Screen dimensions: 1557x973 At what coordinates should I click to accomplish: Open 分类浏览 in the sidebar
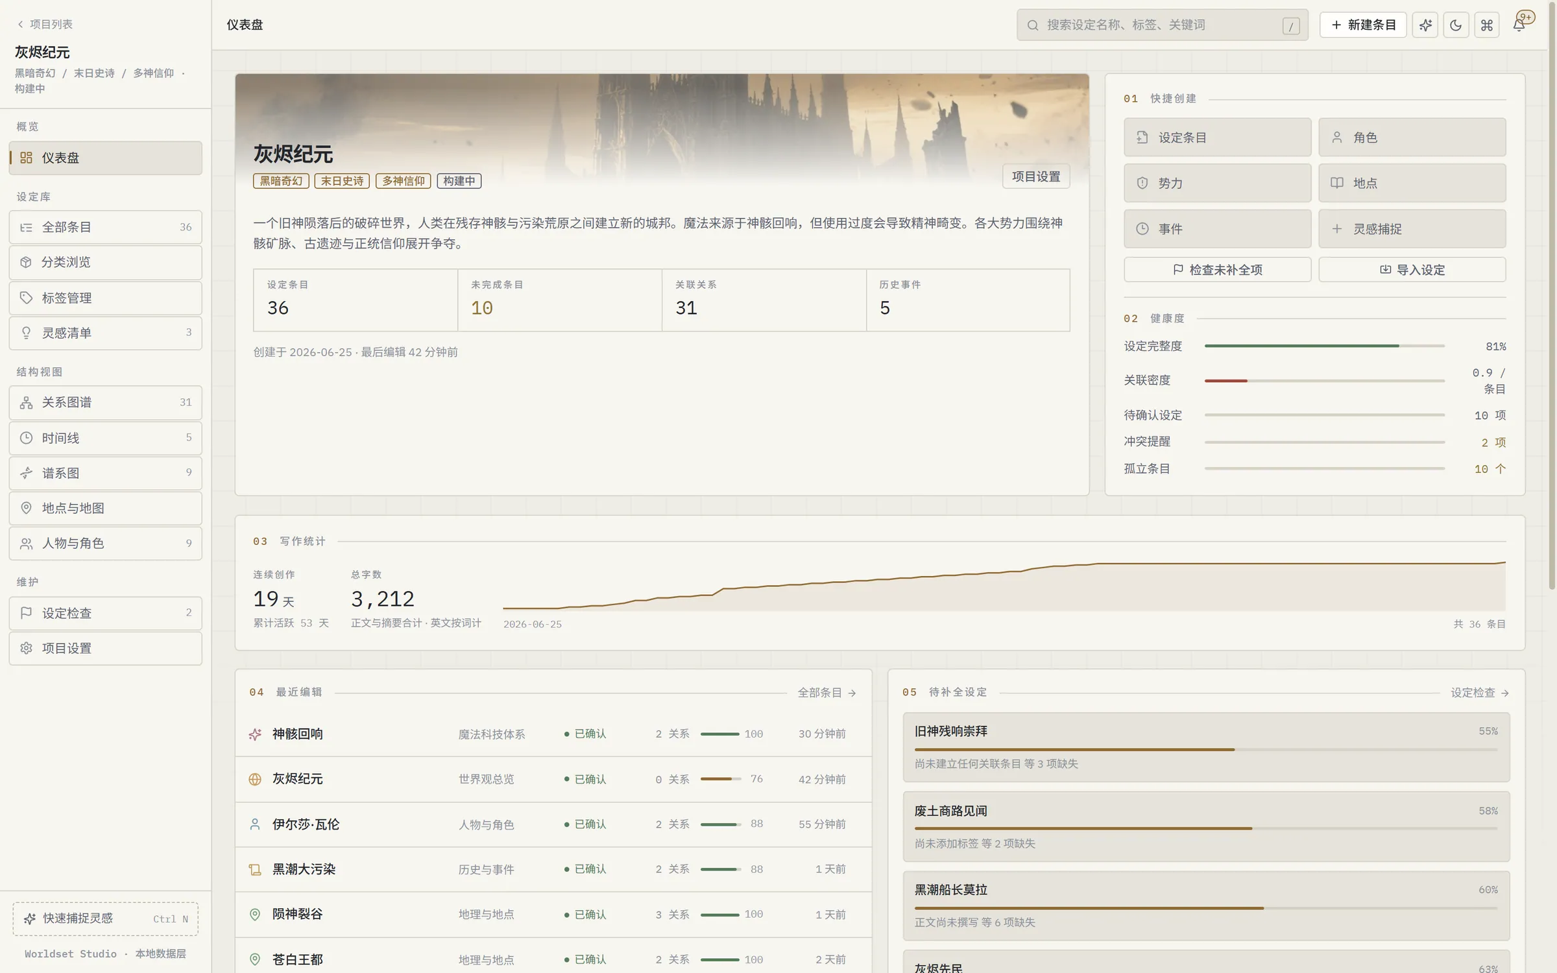pos(105,262)
